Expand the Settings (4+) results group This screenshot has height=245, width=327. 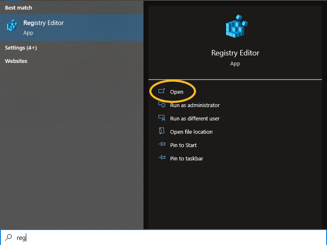(x=21, y=47)
